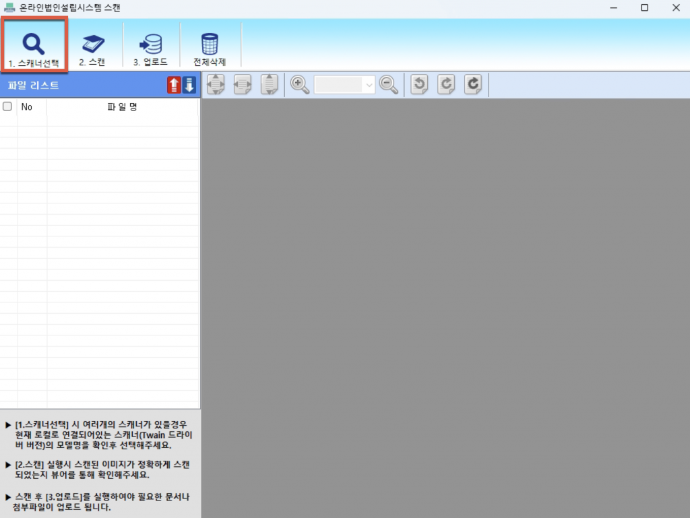Tick the select-all checkbox in file list header
690x518 pixels.
(7, 106)
